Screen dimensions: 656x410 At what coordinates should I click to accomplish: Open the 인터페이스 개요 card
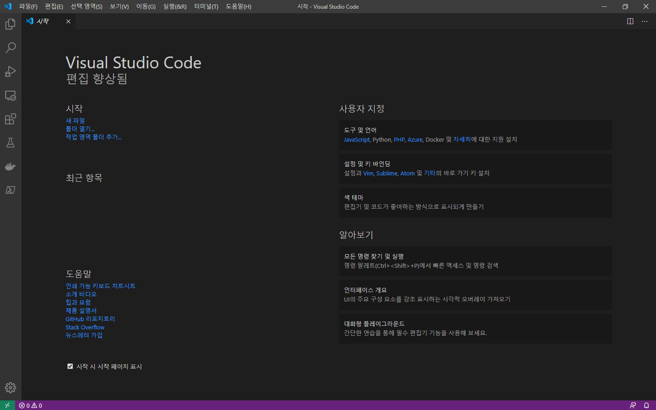pos(476,295)
